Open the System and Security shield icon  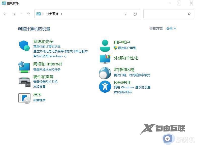pos(24,46)
